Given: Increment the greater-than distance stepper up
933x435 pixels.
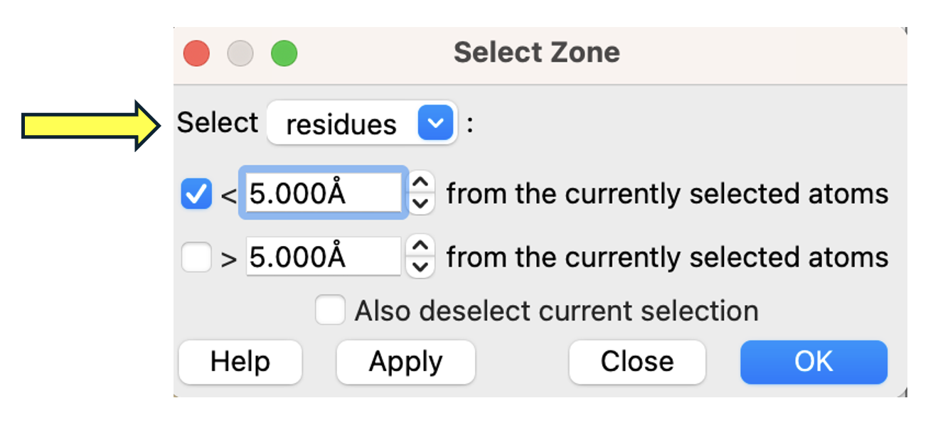Looking at the screenshot, I should (x=422, y=248).
